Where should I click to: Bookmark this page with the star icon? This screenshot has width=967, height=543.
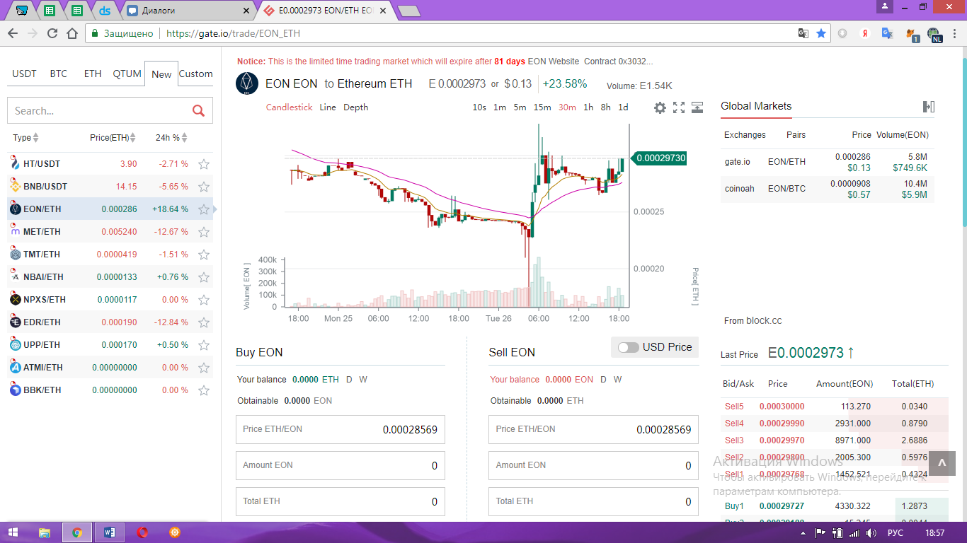coord(821,33)
